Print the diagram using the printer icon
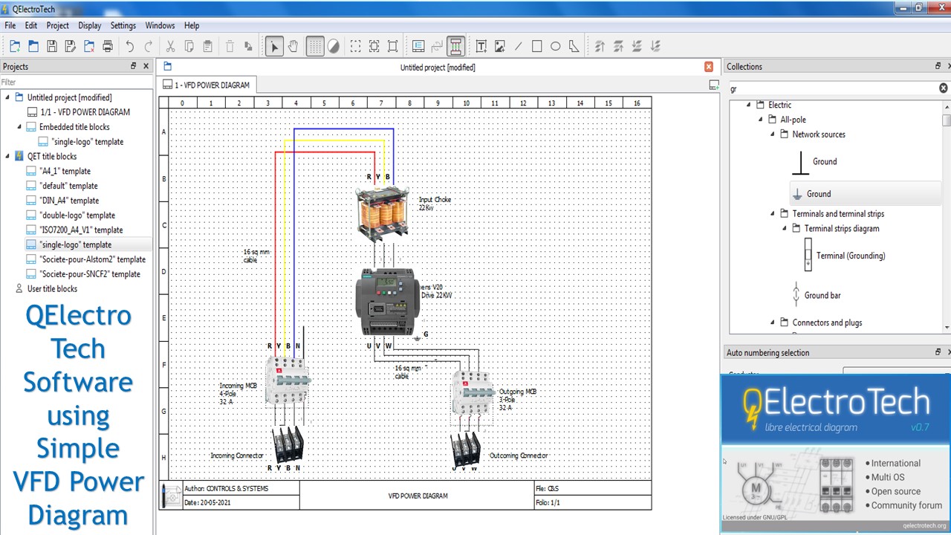 (108, 46)
